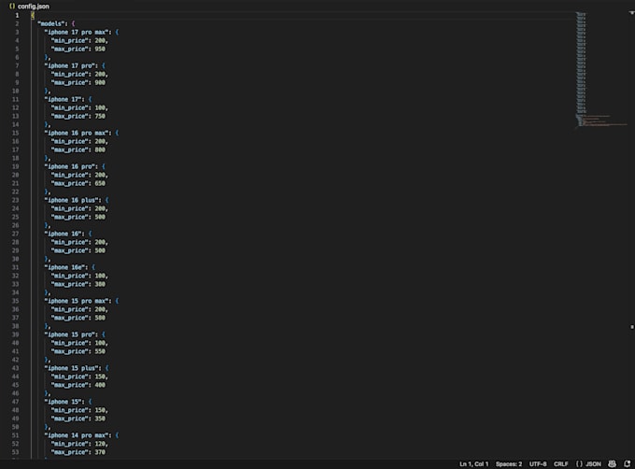Click the "iphone 16 pro" key
This screenshot has width=635, height=469.
(x=71, y=166)
